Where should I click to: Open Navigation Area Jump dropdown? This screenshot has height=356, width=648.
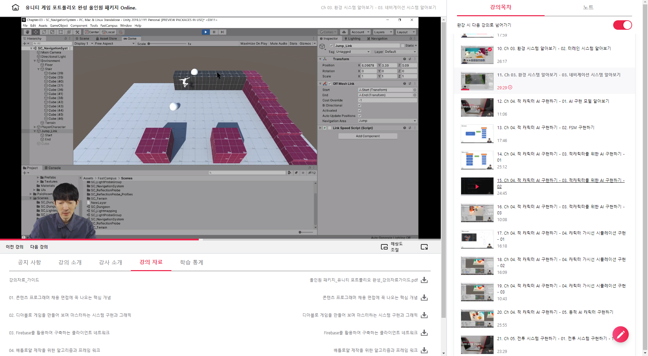(387, 121)
